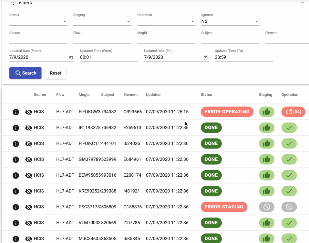Click info icon for PSC37178 row
The height and width of the screenshot is (243, 309).
click(x=15, y=207)
